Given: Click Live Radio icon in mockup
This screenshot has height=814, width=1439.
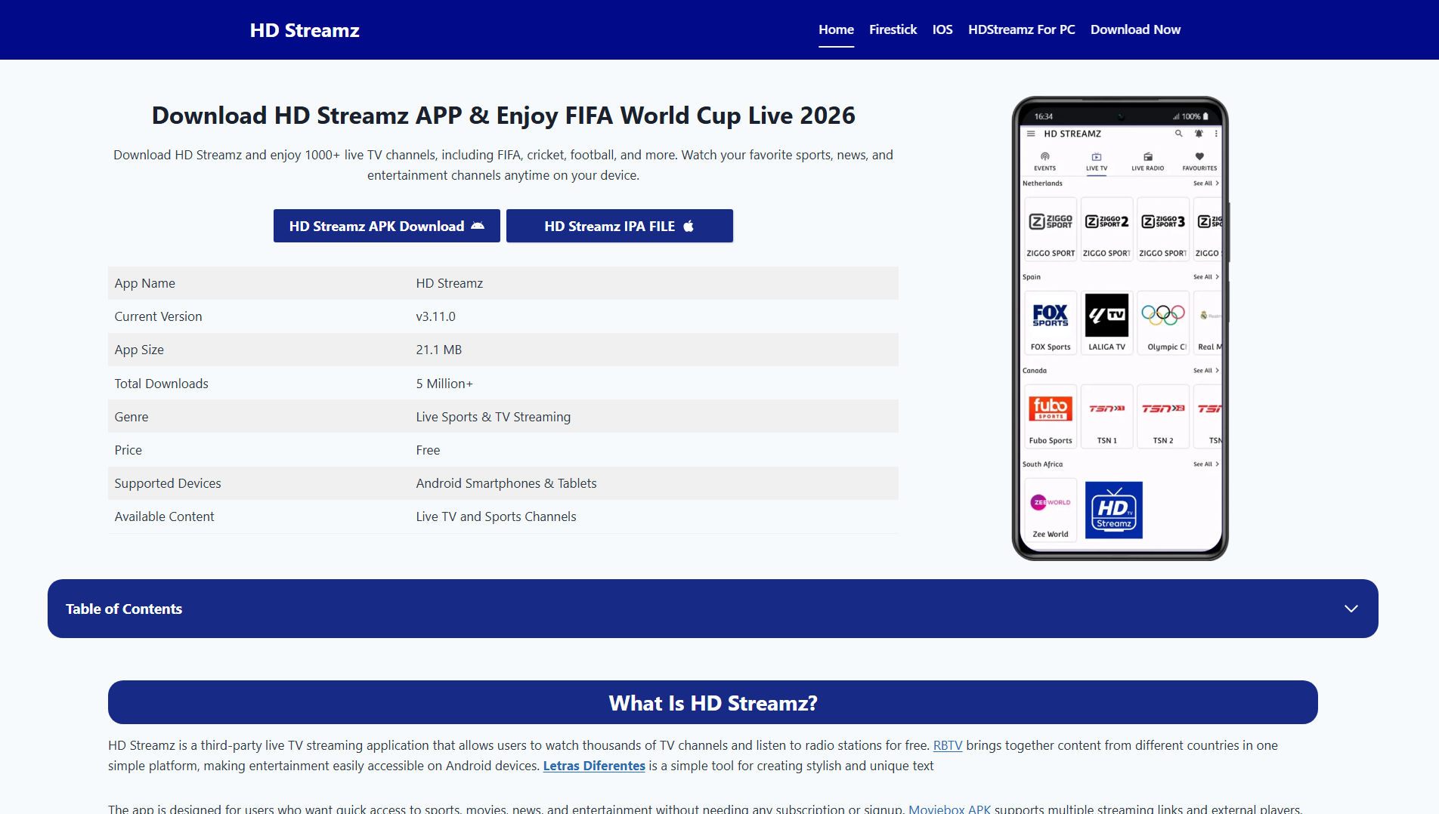Looking at the screenshot, I should [x=1148, y=156].
